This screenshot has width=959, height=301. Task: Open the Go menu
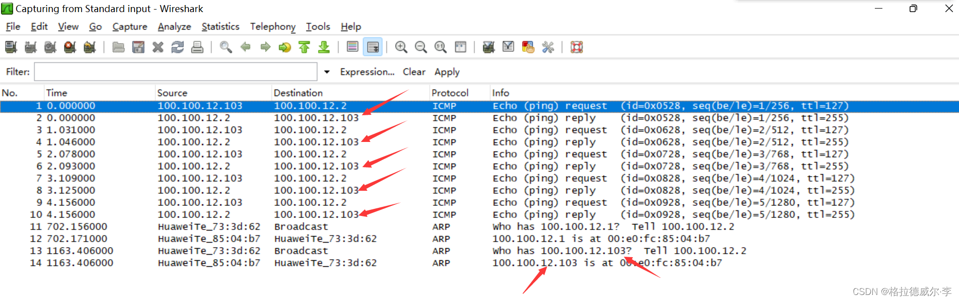click(95, 27)
